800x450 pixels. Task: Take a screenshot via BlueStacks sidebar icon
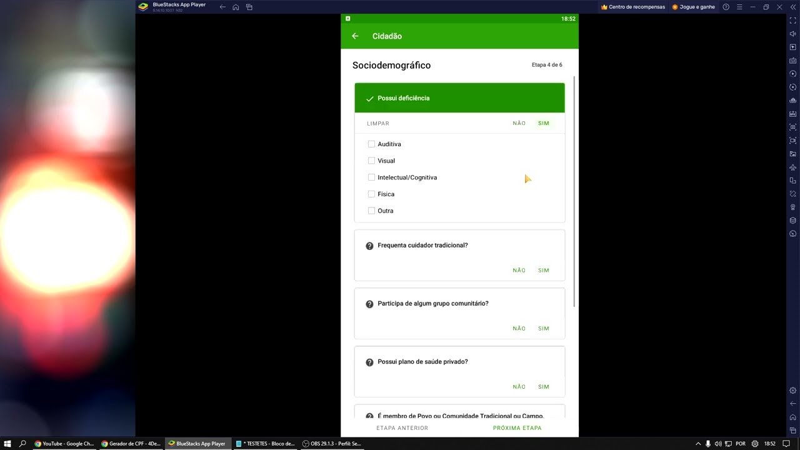click(793, 127)
